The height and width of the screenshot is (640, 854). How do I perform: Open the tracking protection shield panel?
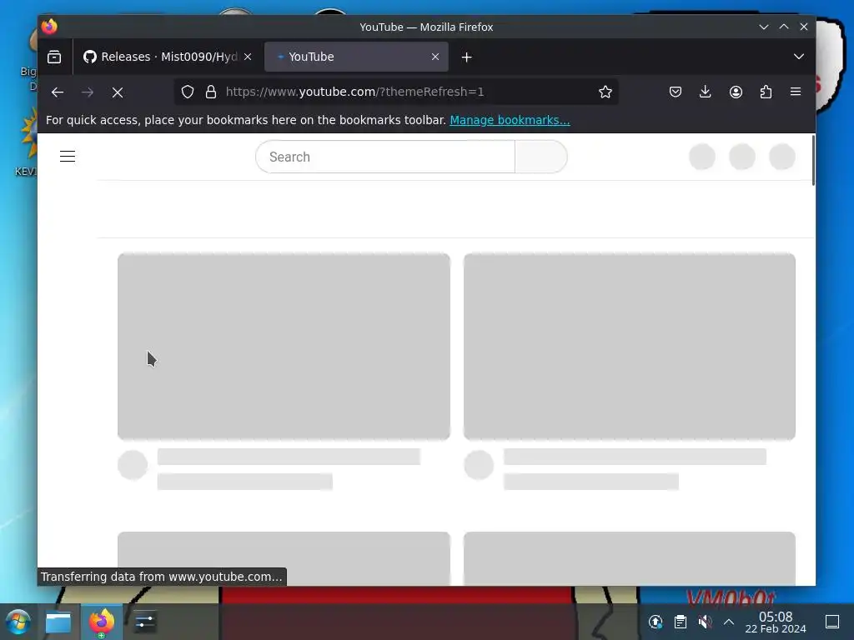[x=188, y=92]
